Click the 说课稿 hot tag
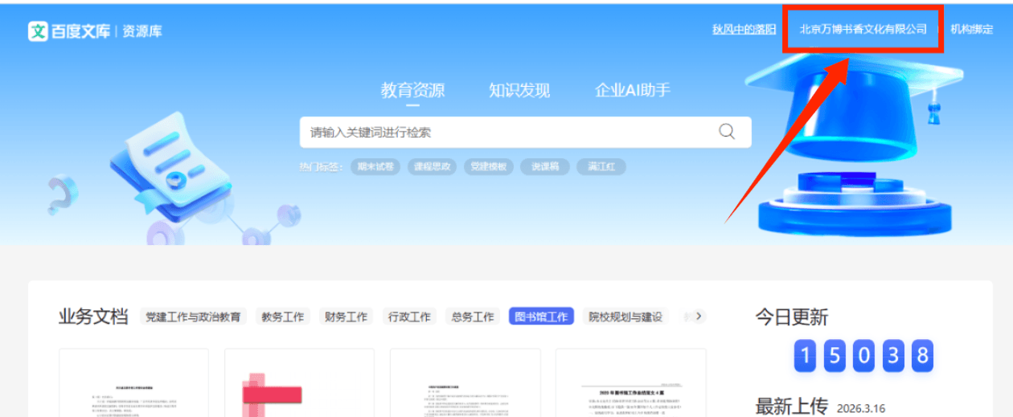1013x417 pixels. coord(545,167)
